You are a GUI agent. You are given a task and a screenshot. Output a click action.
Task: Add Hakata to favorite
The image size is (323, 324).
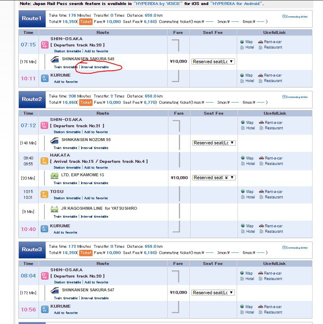(x=96, y=167)
